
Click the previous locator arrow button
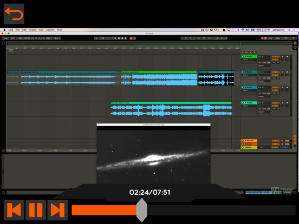(x=242, y=52)
